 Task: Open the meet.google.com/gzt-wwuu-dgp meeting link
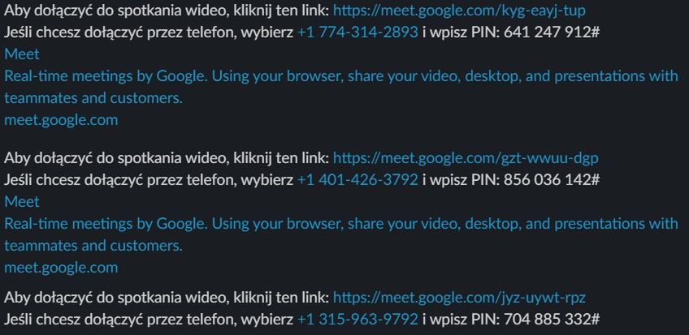click(466, 158)
